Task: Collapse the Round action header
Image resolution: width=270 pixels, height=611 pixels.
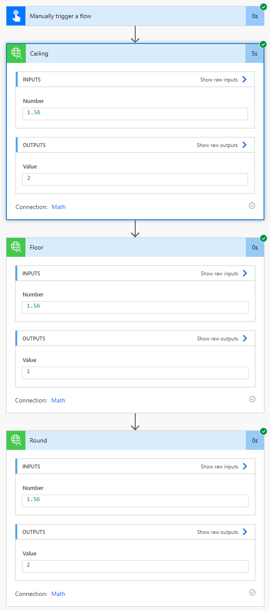Action: (x=129, y=440)
